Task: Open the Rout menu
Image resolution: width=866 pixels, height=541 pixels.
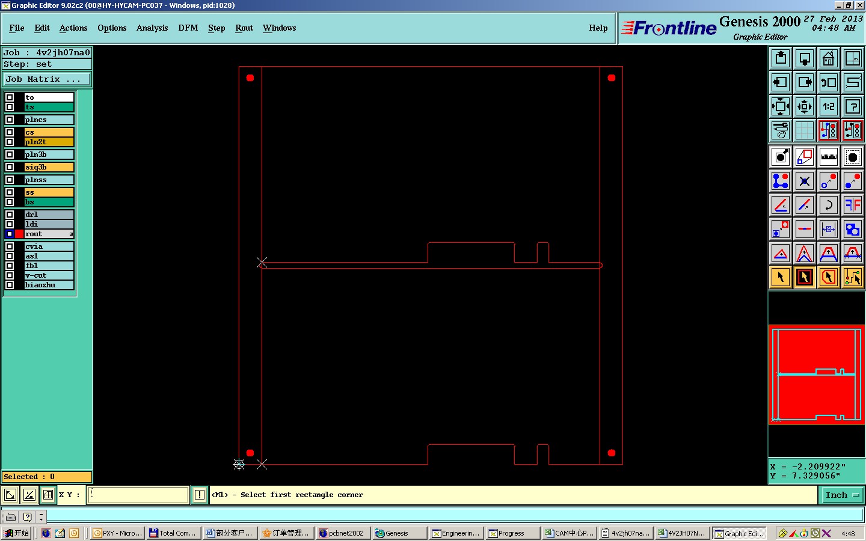Action: tap(244, 28)
